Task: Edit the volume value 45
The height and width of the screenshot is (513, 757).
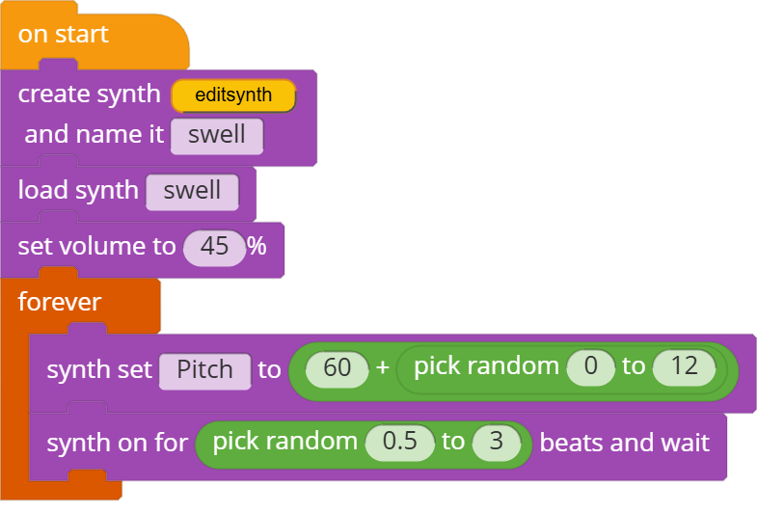Action: (x=214, y=247)
